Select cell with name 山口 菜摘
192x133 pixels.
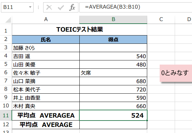46,81
